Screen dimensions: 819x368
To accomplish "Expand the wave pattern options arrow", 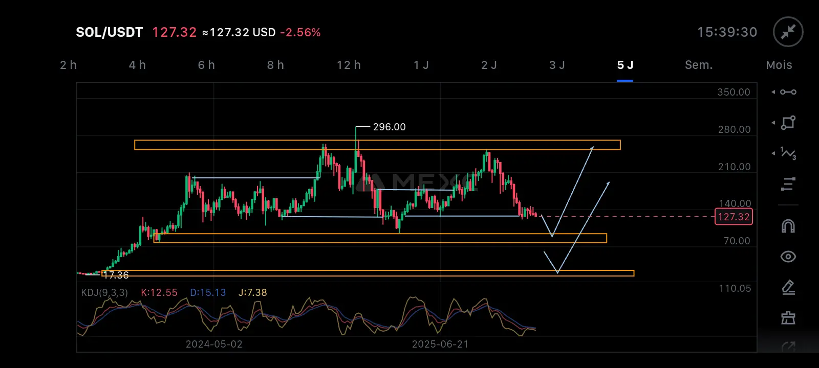I will click(773, 153).
